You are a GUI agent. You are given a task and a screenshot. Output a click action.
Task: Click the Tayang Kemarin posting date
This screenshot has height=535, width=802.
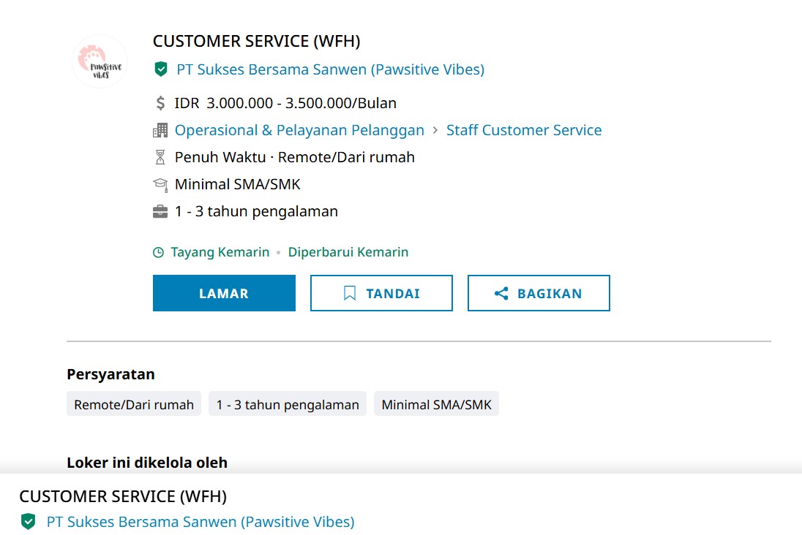(220, 252)
